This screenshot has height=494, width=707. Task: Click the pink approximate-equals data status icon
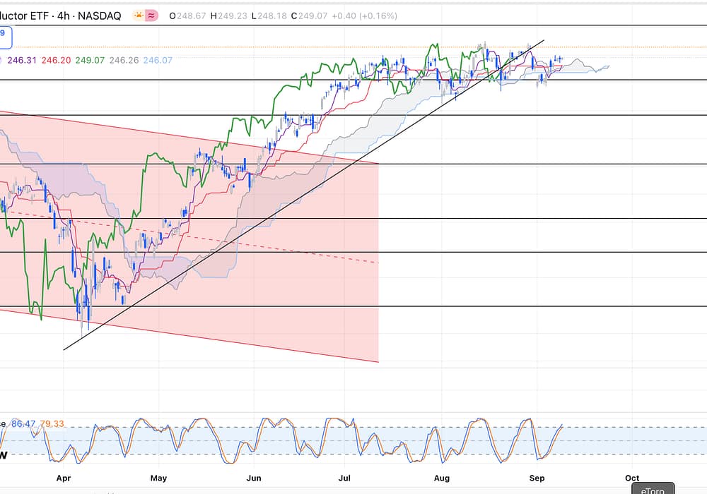[151, 15]
